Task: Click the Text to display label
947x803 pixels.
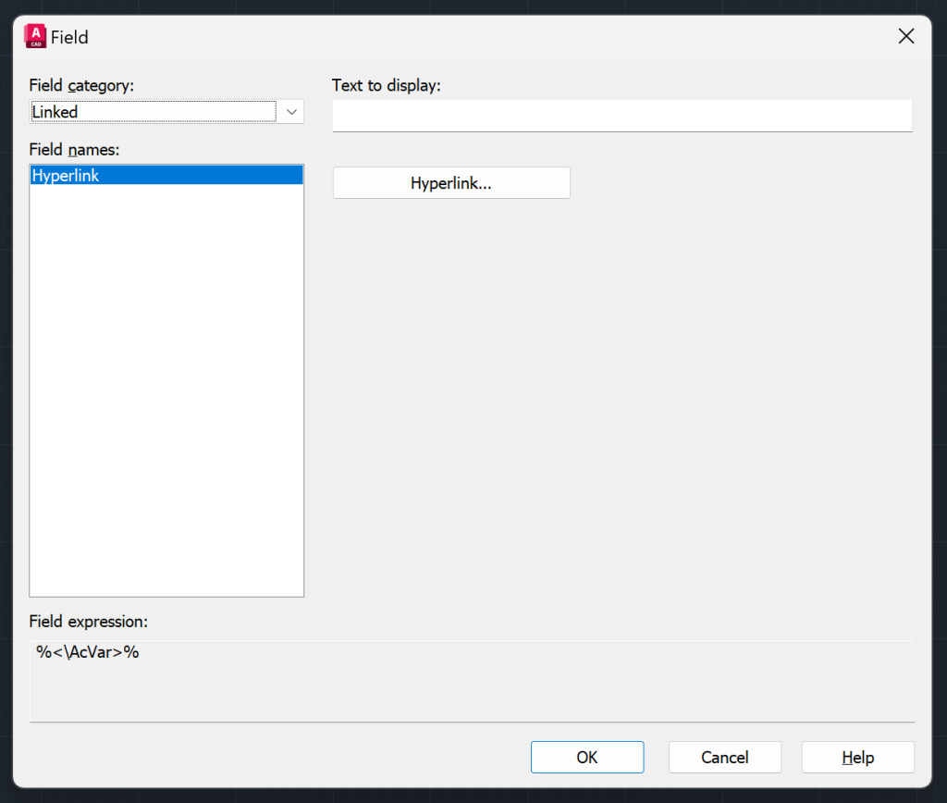Action: tap(387, 84)
